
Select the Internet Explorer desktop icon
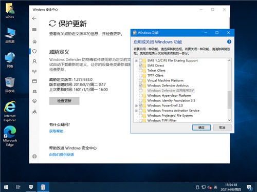(x=10, y=111)
